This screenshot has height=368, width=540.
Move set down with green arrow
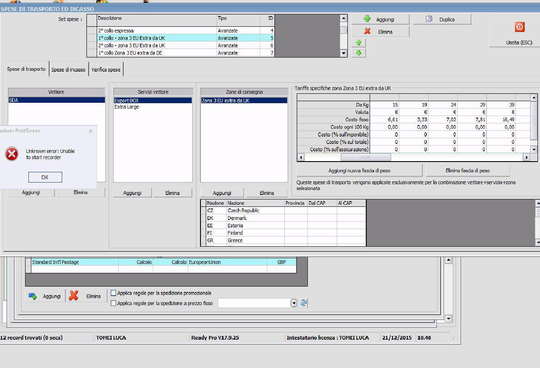coord(358,53)
